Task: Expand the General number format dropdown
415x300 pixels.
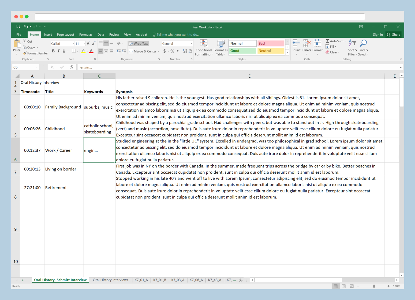Action: point(191,44)
